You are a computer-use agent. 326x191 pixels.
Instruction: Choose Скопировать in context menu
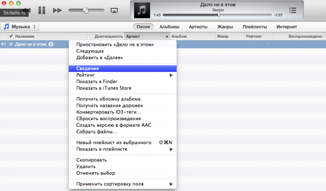[x=123, y=160]
